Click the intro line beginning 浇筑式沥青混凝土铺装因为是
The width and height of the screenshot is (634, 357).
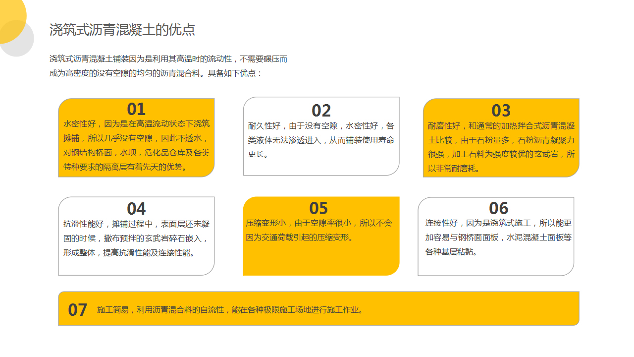pos(168,59)
